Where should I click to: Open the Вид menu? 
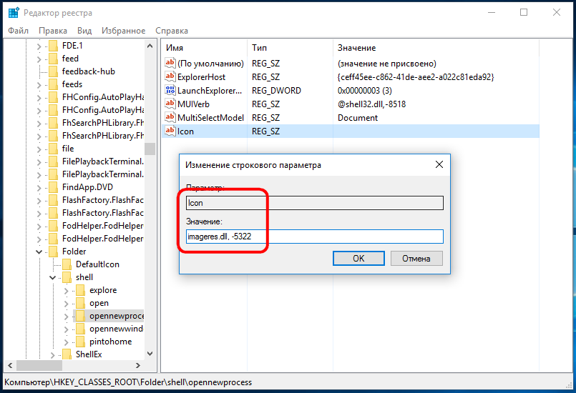pos(84,31)
